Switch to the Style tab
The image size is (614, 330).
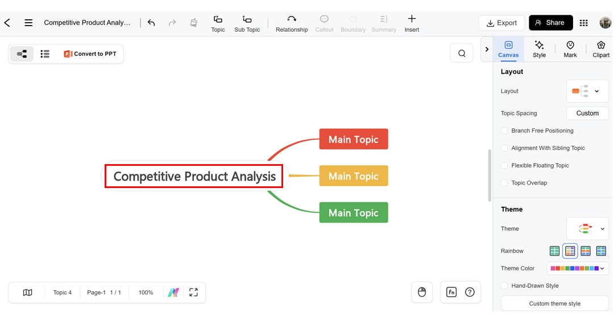point(539,49)
